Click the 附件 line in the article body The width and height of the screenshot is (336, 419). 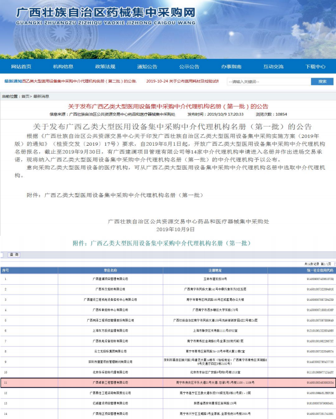coord(115,195)
